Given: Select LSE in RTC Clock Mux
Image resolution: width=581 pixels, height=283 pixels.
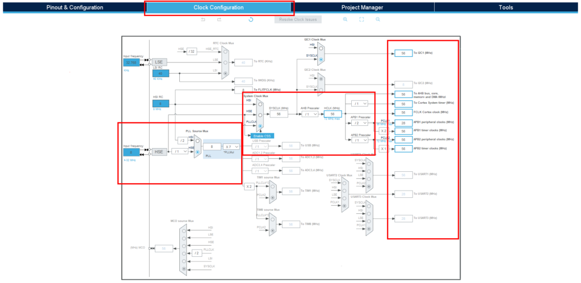Looking at the screenshot, I should point(225,62).
